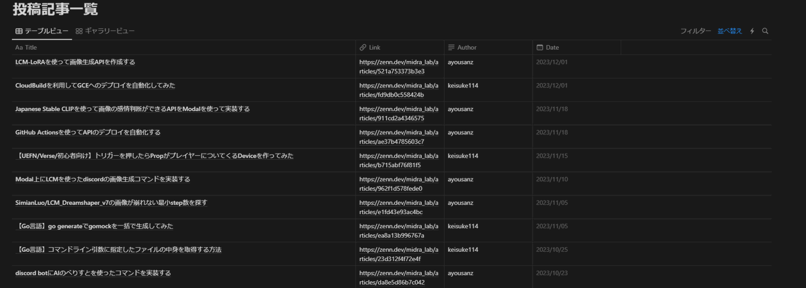The width and height of the screenshot is (806, 288).
Task: Edit date 2023/11/18 in the GitHub Actions row
Action: coord(552,132)
